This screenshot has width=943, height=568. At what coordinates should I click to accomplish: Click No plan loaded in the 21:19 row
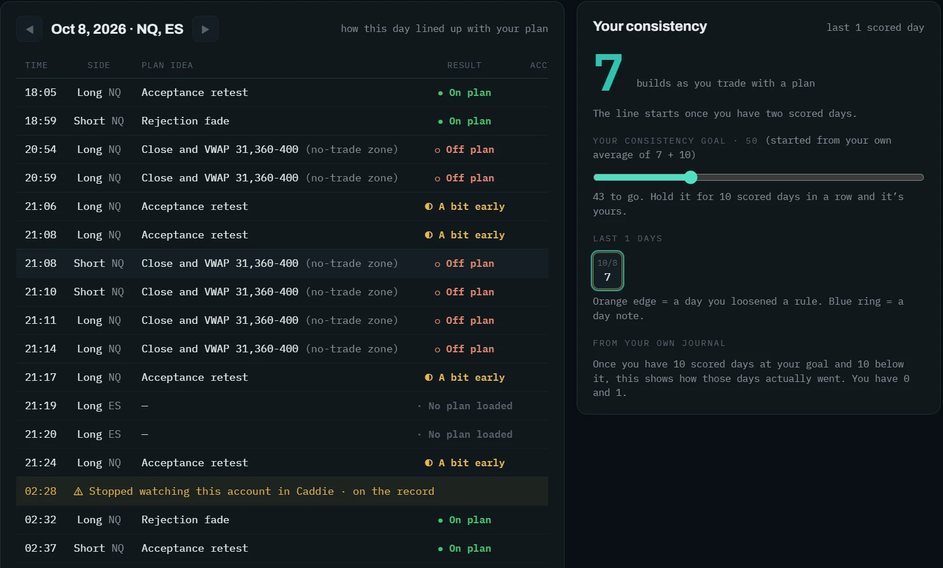[465, 406]
